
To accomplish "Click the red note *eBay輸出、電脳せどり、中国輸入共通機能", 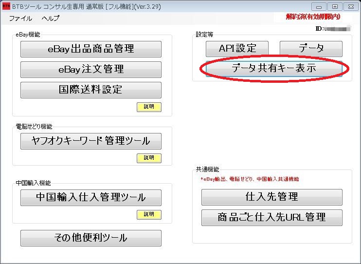I will [250, 179].
